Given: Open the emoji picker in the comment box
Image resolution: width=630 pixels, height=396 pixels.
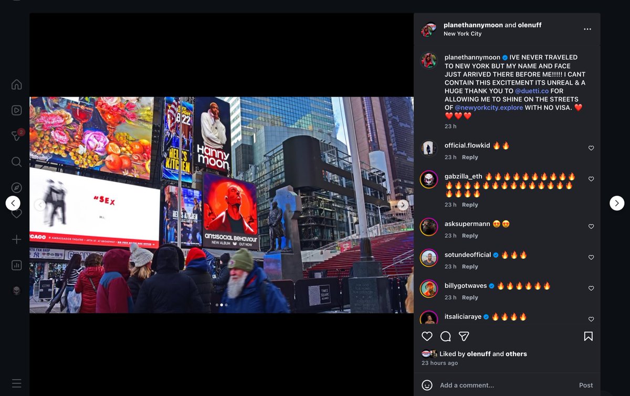Looking at the screenshot, I should (x=427, y=385).
